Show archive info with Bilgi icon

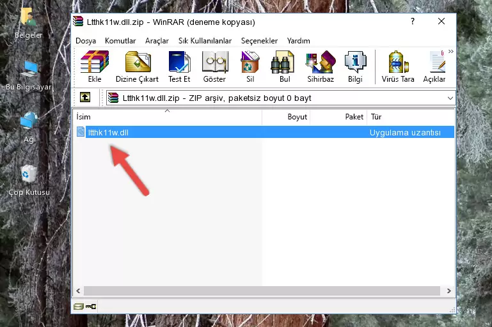(355, 66)
